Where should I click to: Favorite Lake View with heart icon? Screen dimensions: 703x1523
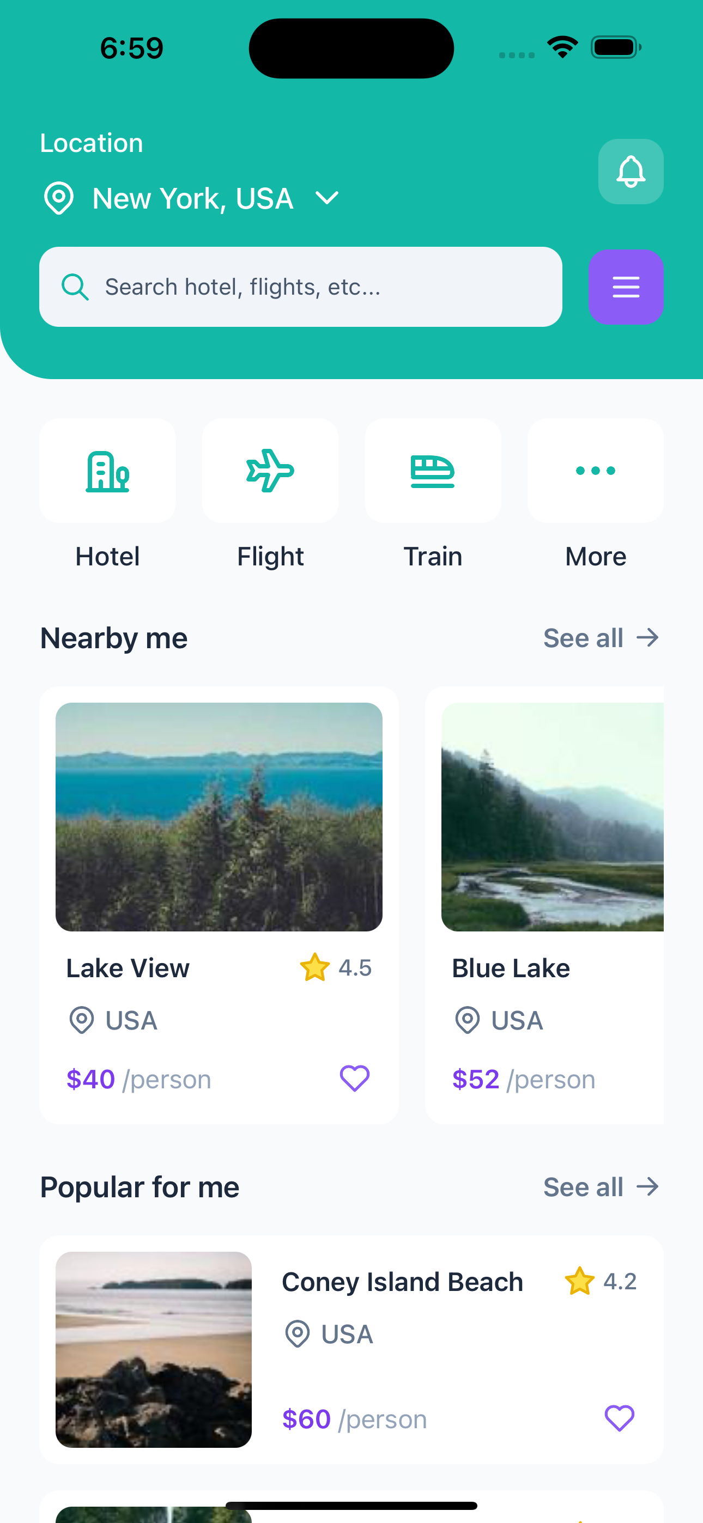click(354, 1079)
